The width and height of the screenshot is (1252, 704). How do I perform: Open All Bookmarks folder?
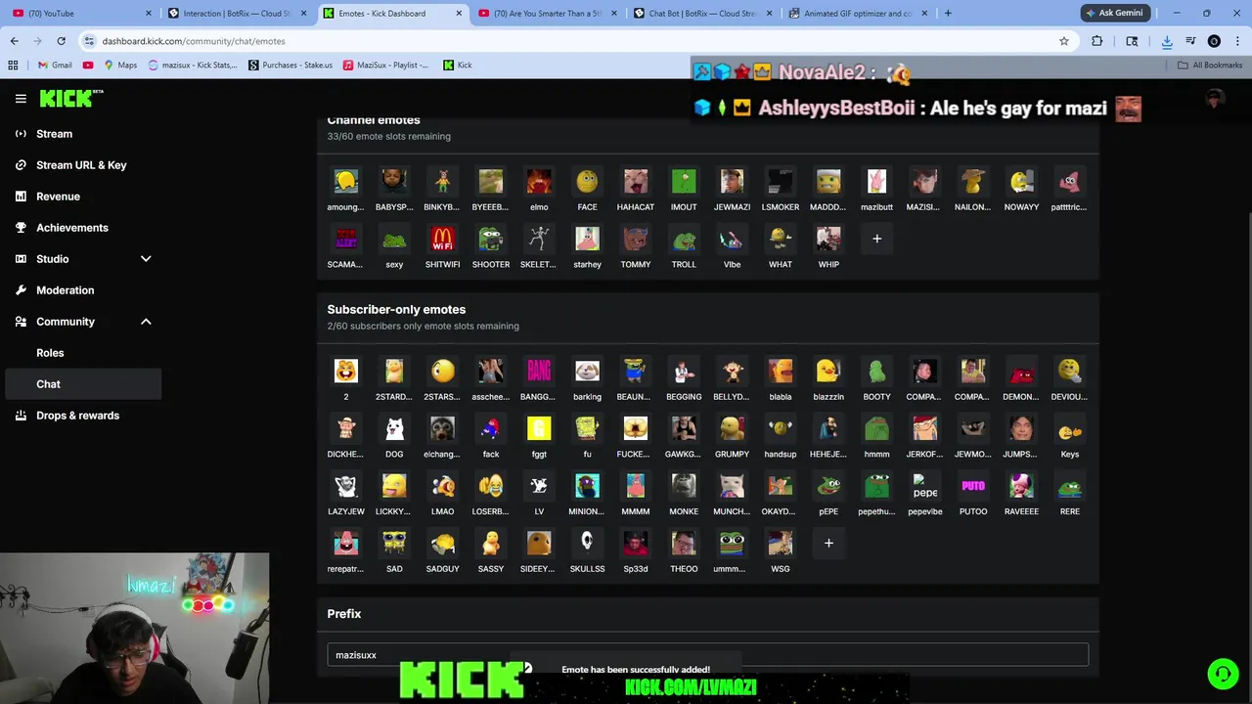1210,65
